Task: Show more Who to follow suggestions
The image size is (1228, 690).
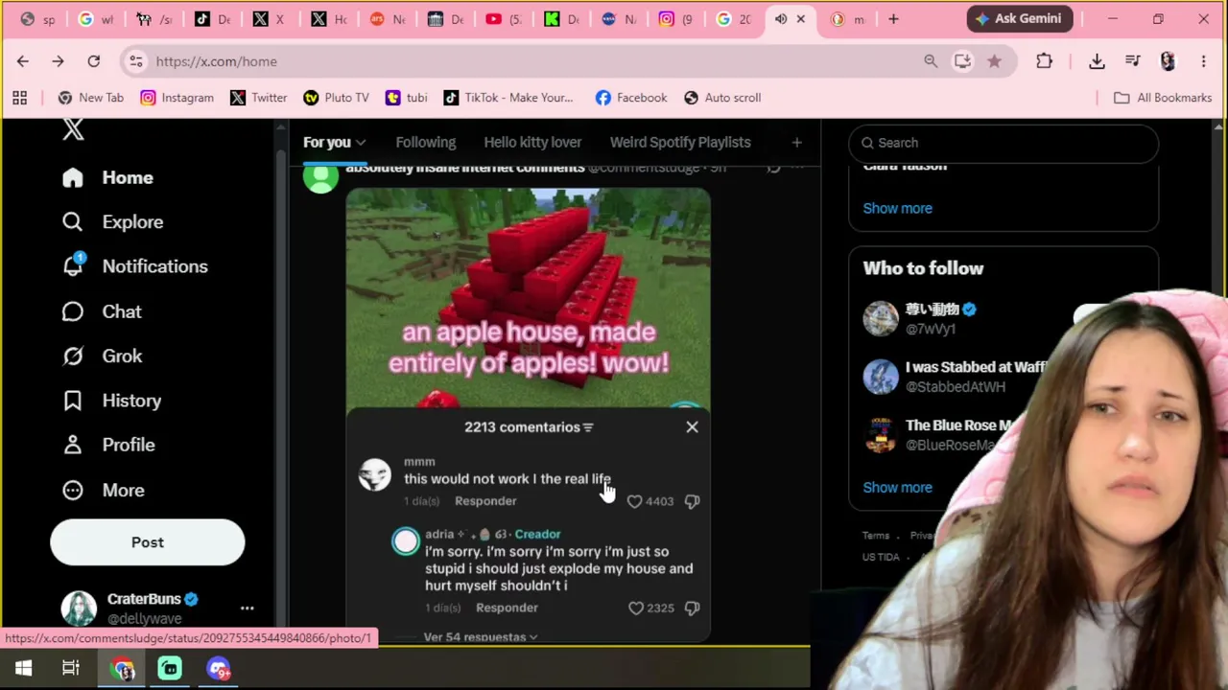Action: click(x=897, y=487)
